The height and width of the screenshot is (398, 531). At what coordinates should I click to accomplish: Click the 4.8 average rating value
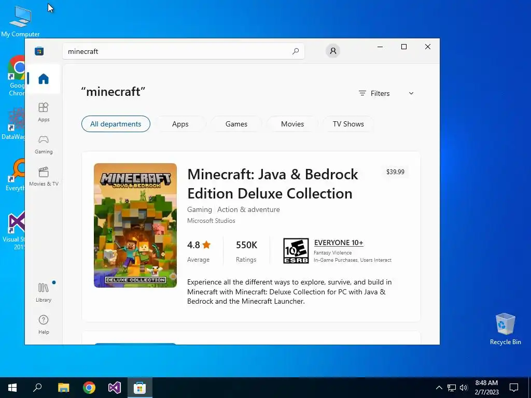point(194,245)
